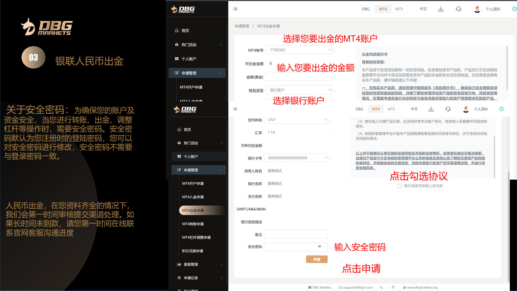Click the 首页 home icon in lower sidebar
Viewport: 517px width, 291px height.
click(x=179, y=129)
